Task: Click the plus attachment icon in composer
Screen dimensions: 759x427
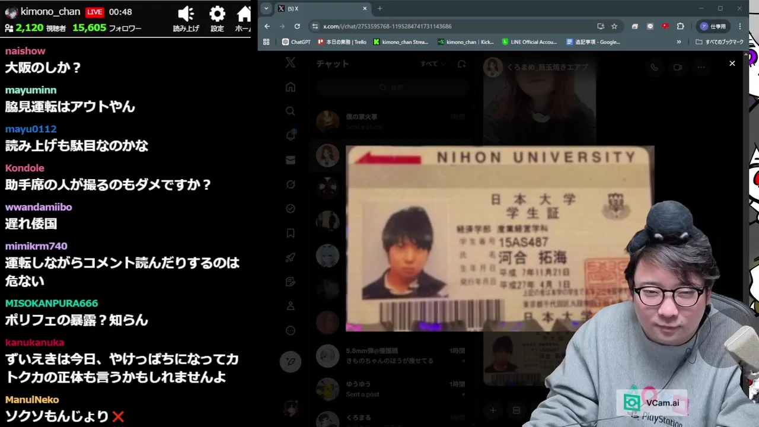Action: pyautogui.click(x=493, y=410)
